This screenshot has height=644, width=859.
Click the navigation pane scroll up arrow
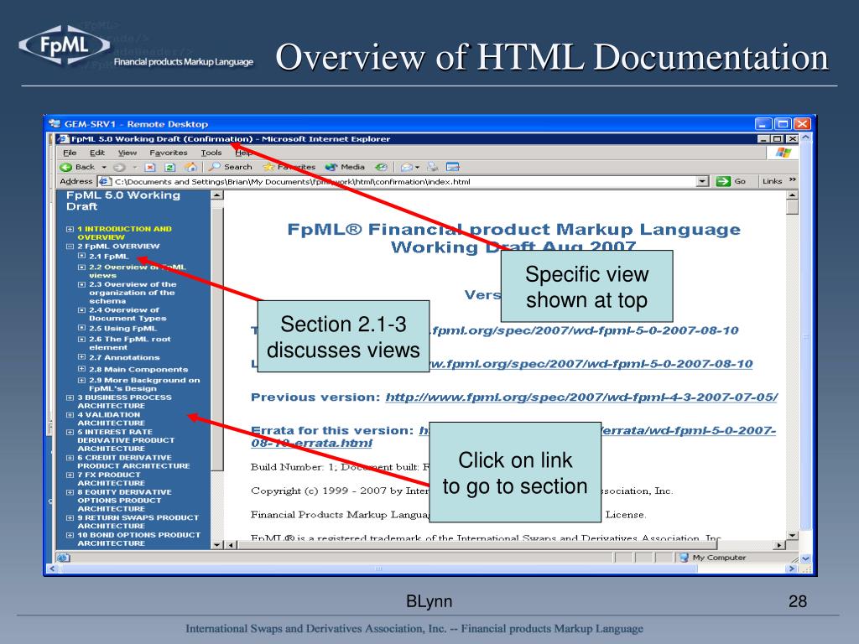[x=217, y=195]
